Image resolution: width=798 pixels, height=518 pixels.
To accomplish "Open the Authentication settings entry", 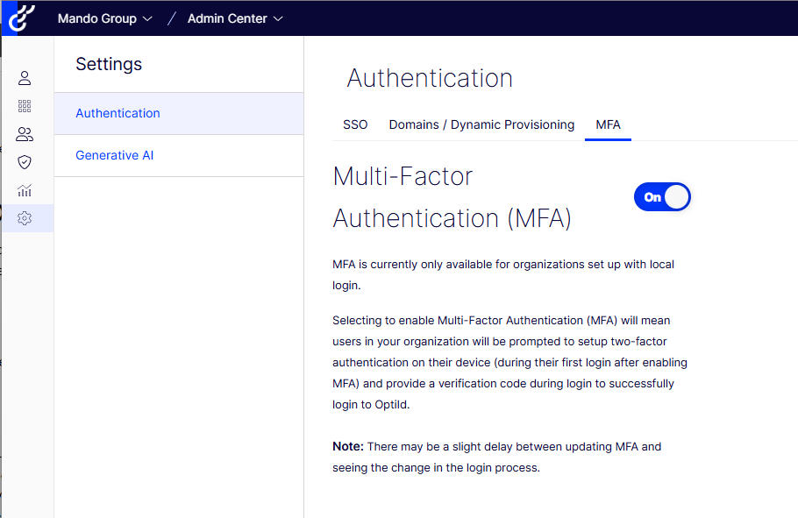I will pyautogui.click(x=118, y=113).
